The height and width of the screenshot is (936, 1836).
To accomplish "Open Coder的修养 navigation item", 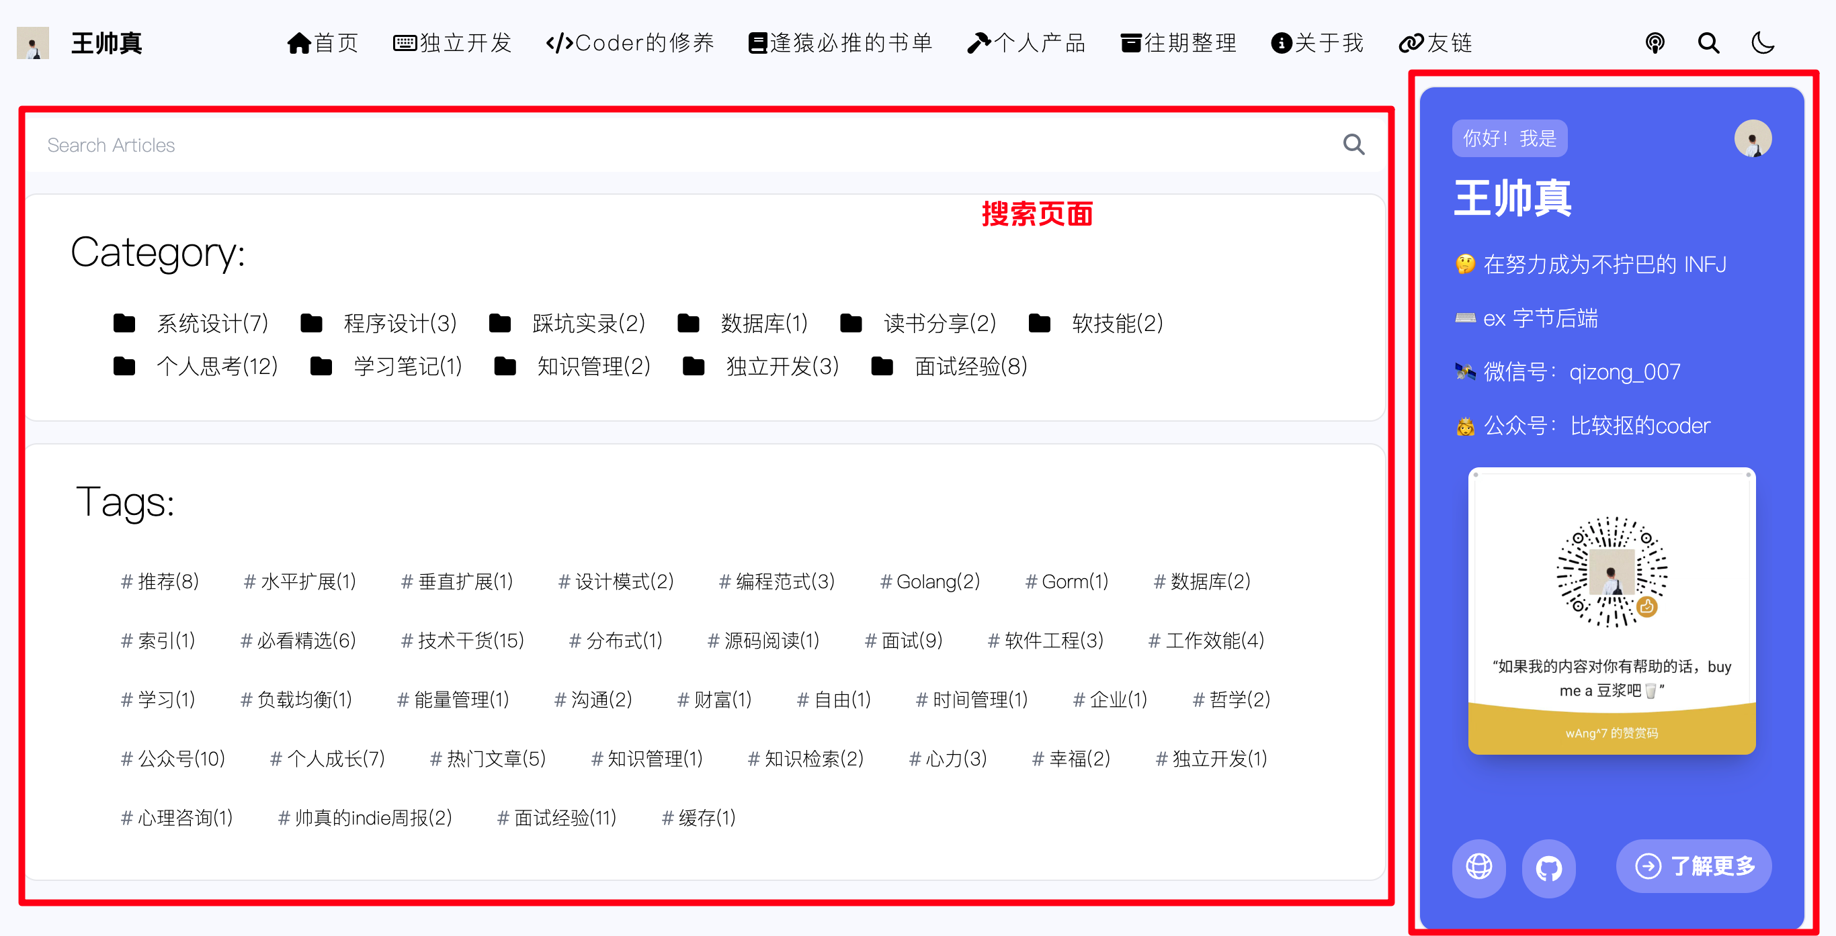I will 629,44.
